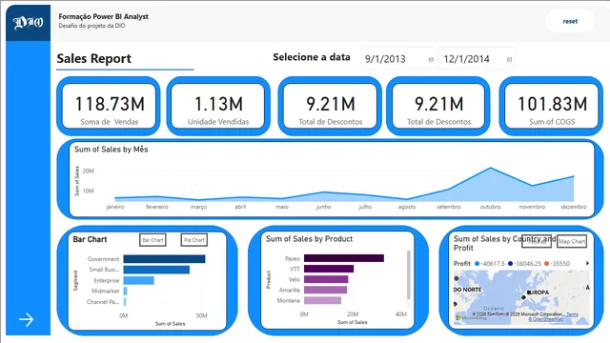Click the Velo product bar
This screenshot has width=610, height=343.
coord(326,279)
